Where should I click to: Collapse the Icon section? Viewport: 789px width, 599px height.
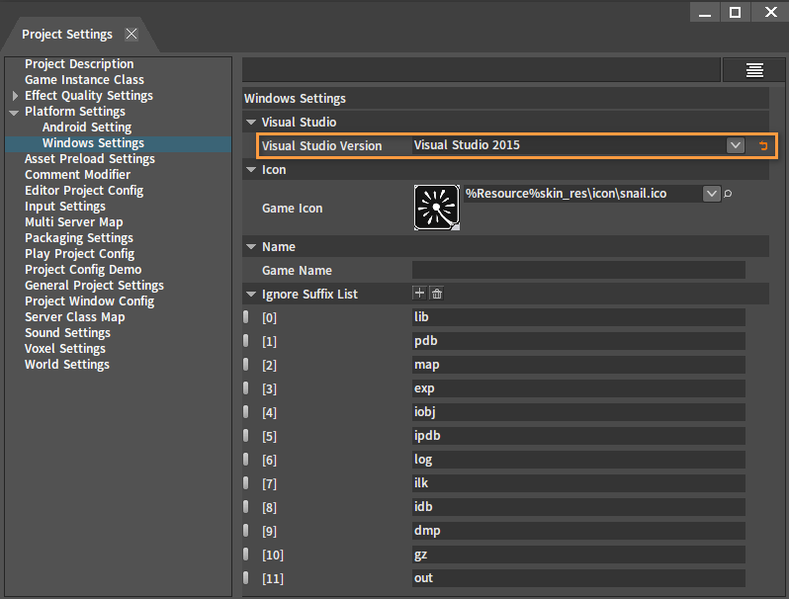[251, 170]
